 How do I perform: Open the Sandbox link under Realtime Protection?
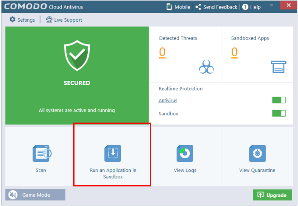click(x=168, y=114)
